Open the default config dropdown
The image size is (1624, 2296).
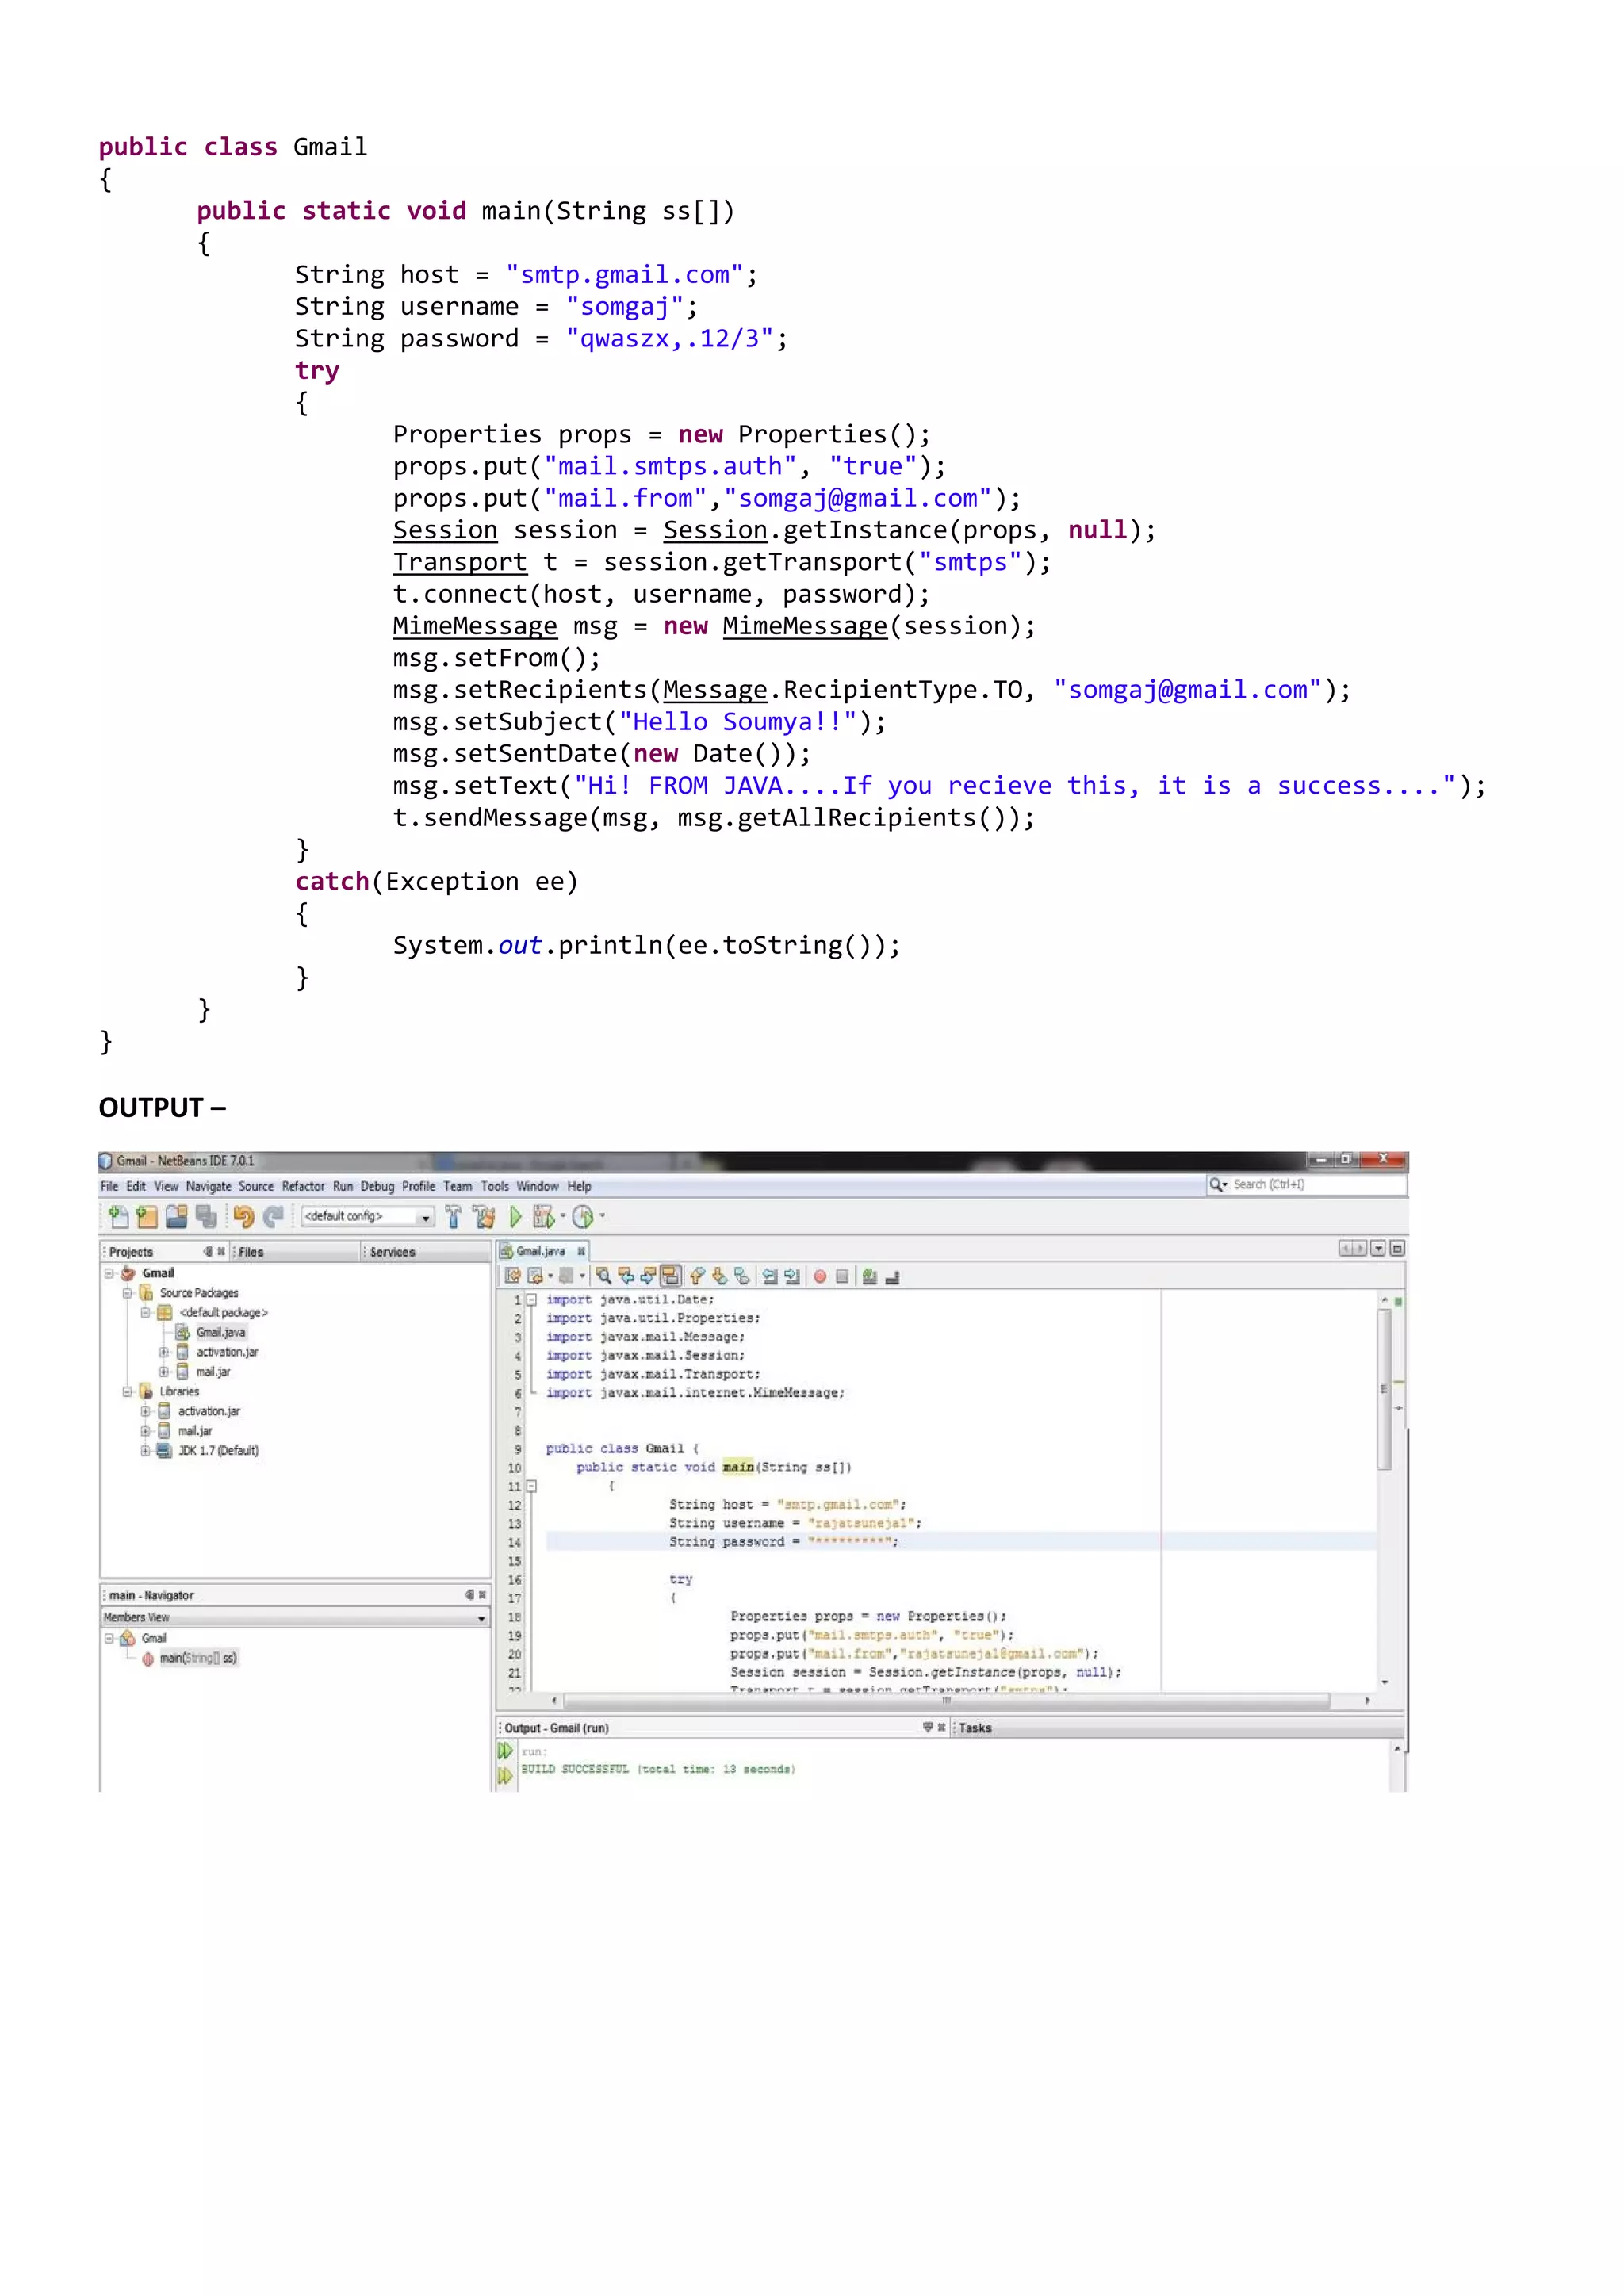pyautogui.click(x=426, y=1217)
